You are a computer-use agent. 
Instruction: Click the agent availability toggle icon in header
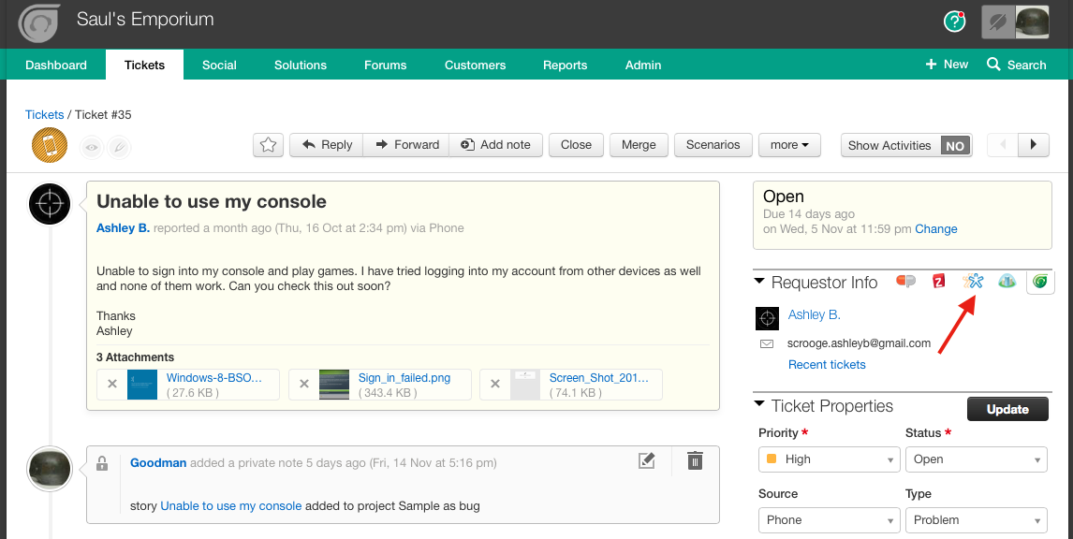(998, 22)
